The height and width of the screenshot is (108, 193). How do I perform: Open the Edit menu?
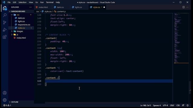[x=14, y=2]
